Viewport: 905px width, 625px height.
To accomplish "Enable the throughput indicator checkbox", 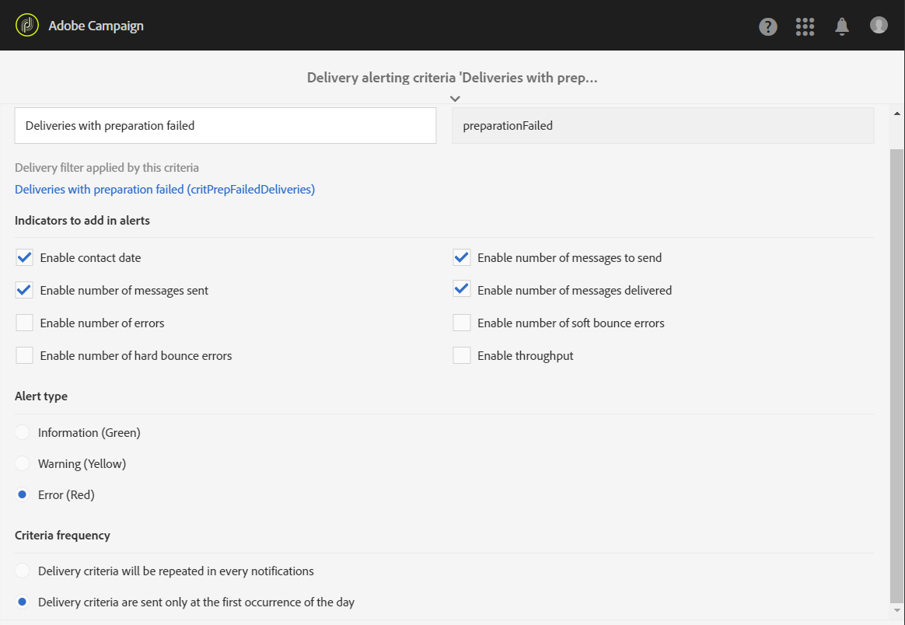I will [x=462, y=355].
